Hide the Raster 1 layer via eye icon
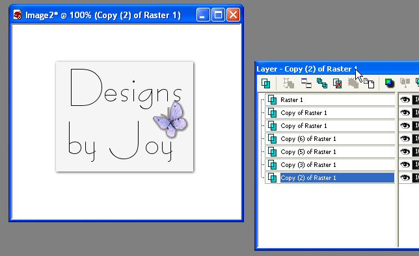The height and width of the screenshot is (256, 419). click(405, 100)
